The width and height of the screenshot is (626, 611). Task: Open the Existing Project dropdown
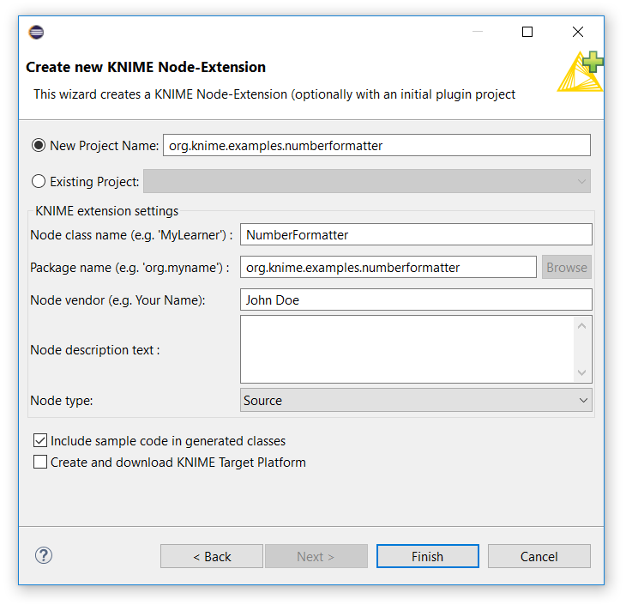[367, 181]
